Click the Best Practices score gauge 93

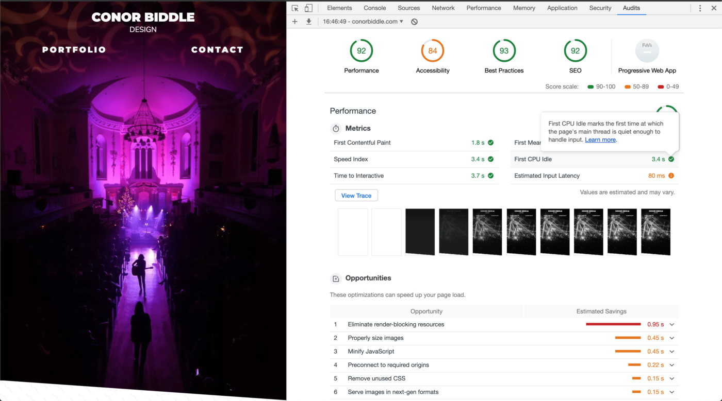pyautogui.click(x=504, y=51)
